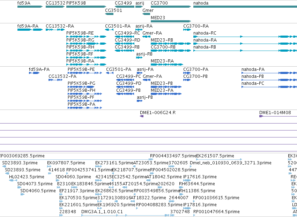Click transcript CG13532-RA
Screen dimensions: 297x217
tap(55, 30)
